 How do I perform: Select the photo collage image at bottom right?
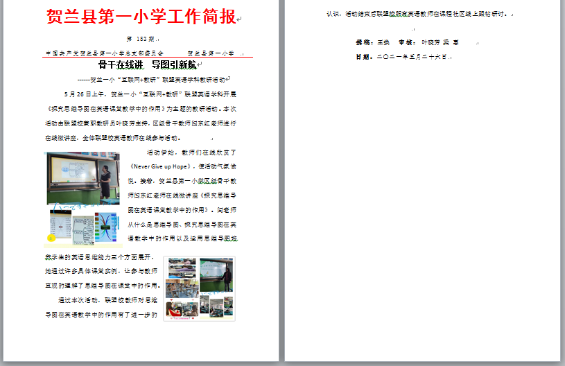coord(199,288)
